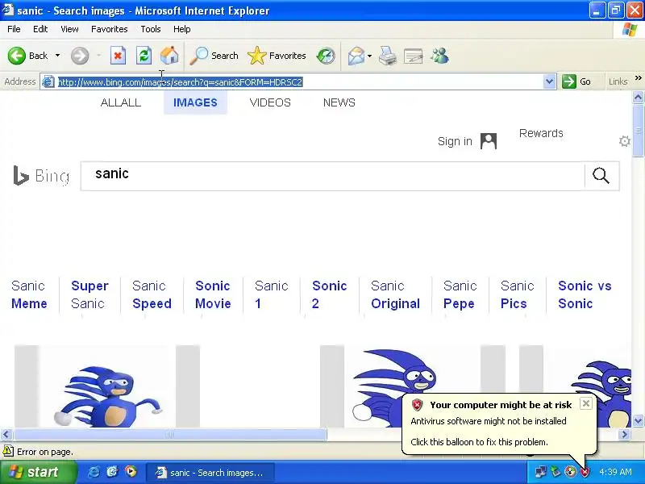Click the Error on page warning icon
The width and height of the screenshot is (645, 484).
coord(7,451)
